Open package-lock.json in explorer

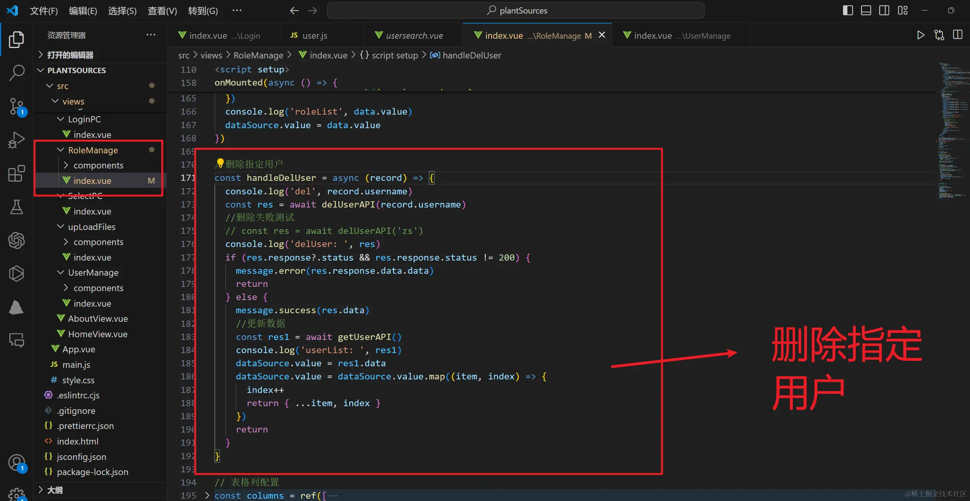pyautogui.click(x=100, y=472)
